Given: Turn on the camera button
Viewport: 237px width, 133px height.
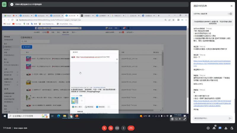Looking at the screenshot, I should [x=111, y=128].
